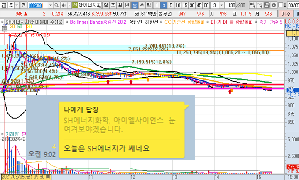The image size is (299, 180).
Task: Open the add indicator line icon
Action: pyautogui.click(x=260, y=5)
